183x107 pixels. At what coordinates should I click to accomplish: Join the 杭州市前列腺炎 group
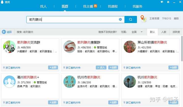coord(113,102)
